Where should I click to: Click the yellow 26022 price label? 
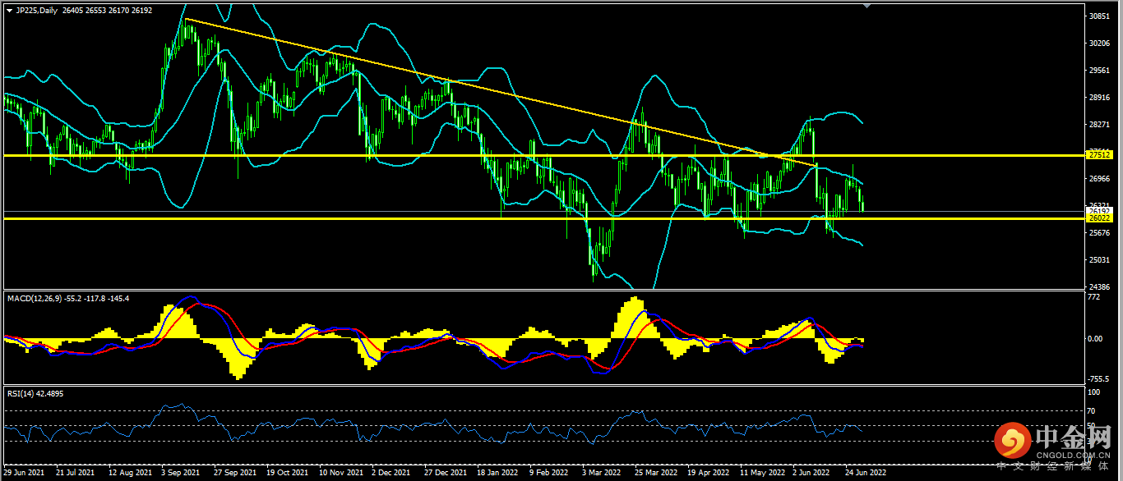tap(1099, 218)
